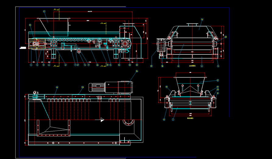This screenshot has height=159, width=272.
Task: Select small white rectangle left of side view
Action: (23, 47)
